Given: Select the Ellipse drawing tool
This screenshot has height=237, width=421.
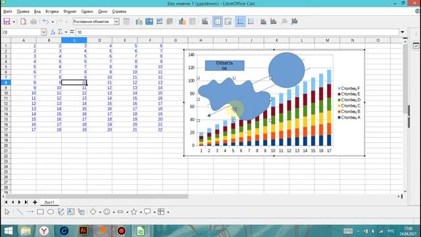Looking at the screenshot, I should pos(51,212).
